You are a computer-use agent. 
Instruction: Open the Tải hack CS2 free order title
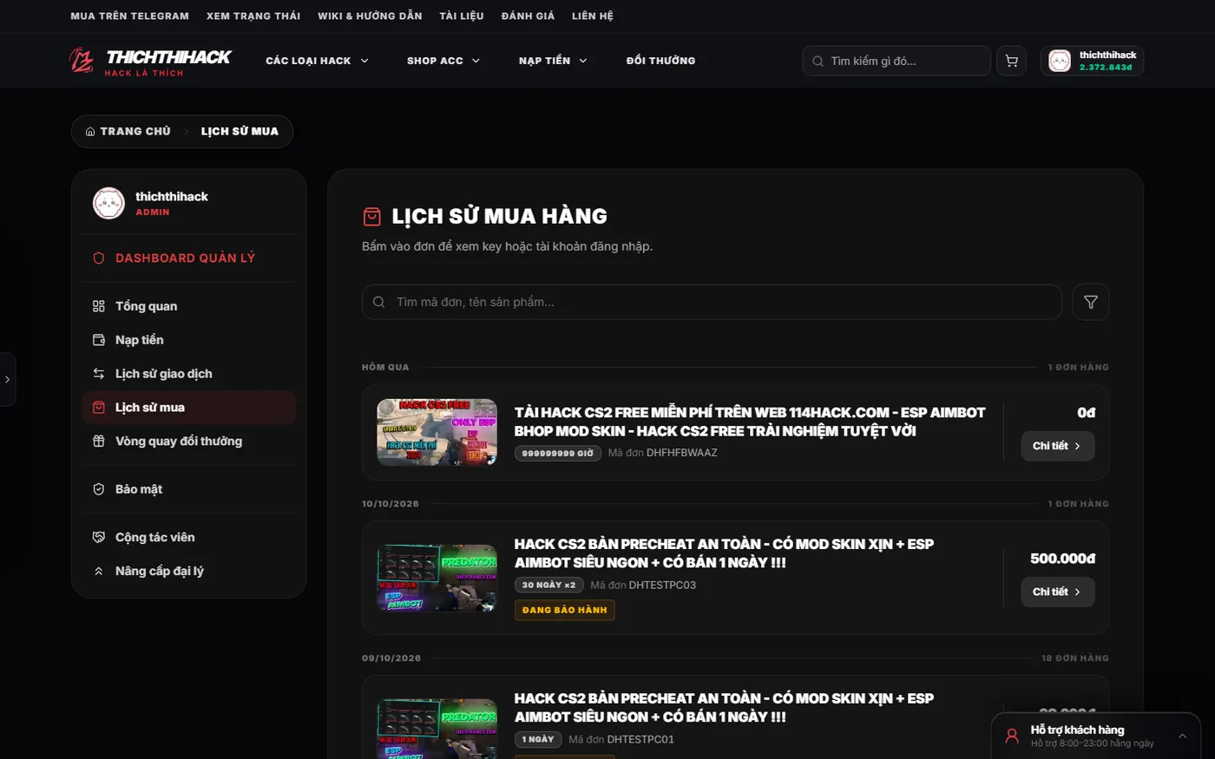(750, 422)
